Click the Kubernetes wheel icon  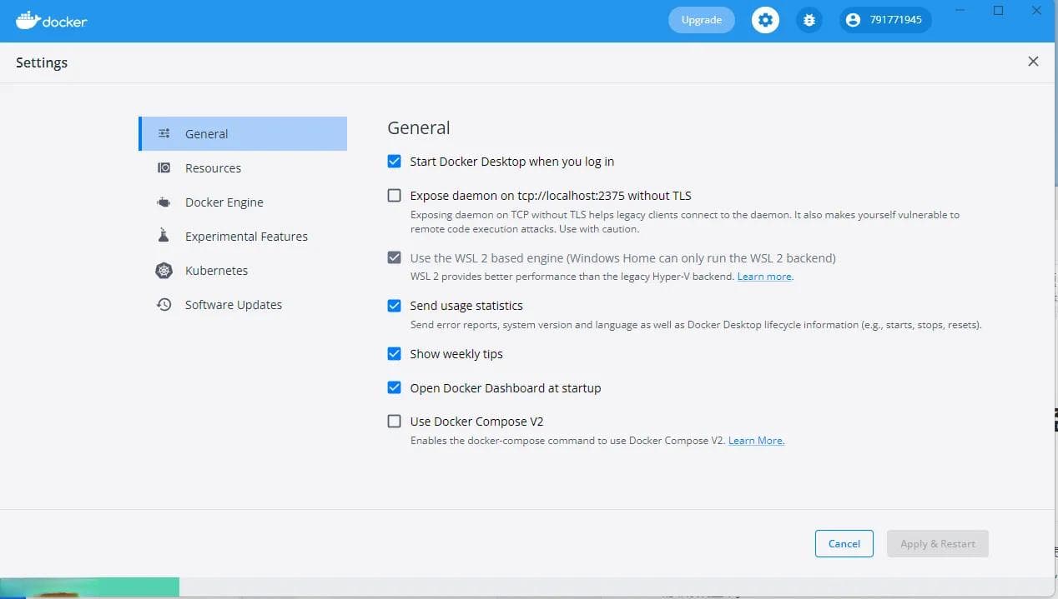(x=164, y=270)
